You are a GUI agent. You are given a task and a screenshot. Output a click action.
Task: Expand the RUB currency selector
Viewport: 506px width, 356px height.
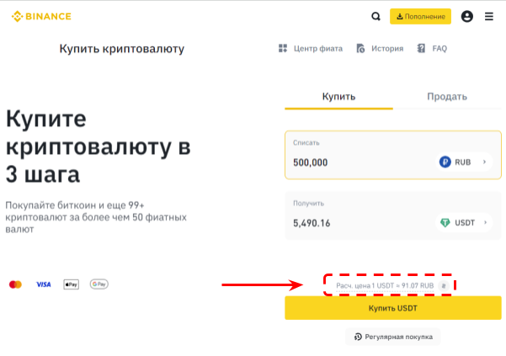point(464,162)
